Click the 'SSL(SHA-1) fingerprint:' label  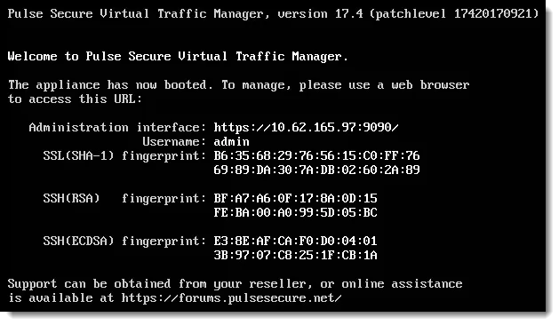click(124, 155)
